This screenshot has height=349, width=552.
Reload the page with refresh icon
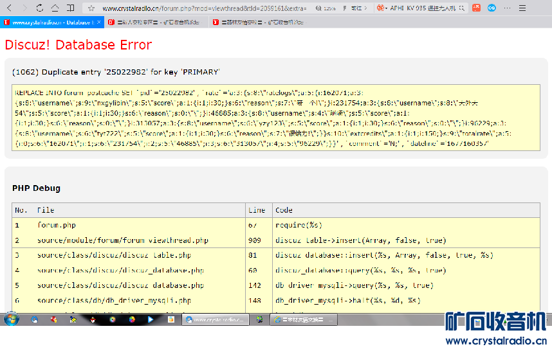[x=40, y=8]
